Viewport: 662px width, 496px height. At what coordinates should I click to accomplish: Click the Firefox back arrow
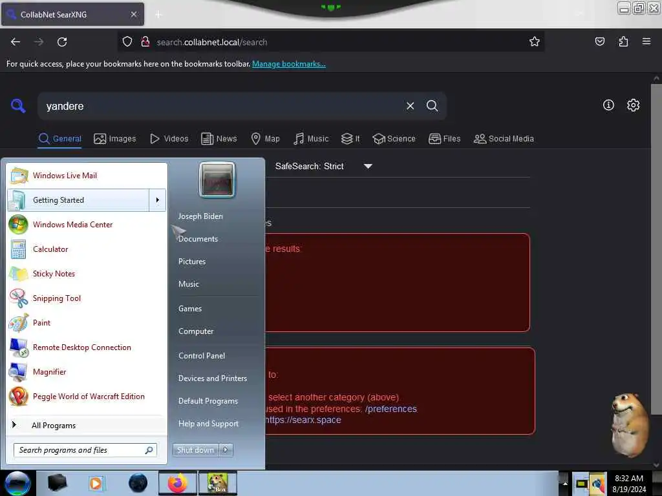(16, 42)
